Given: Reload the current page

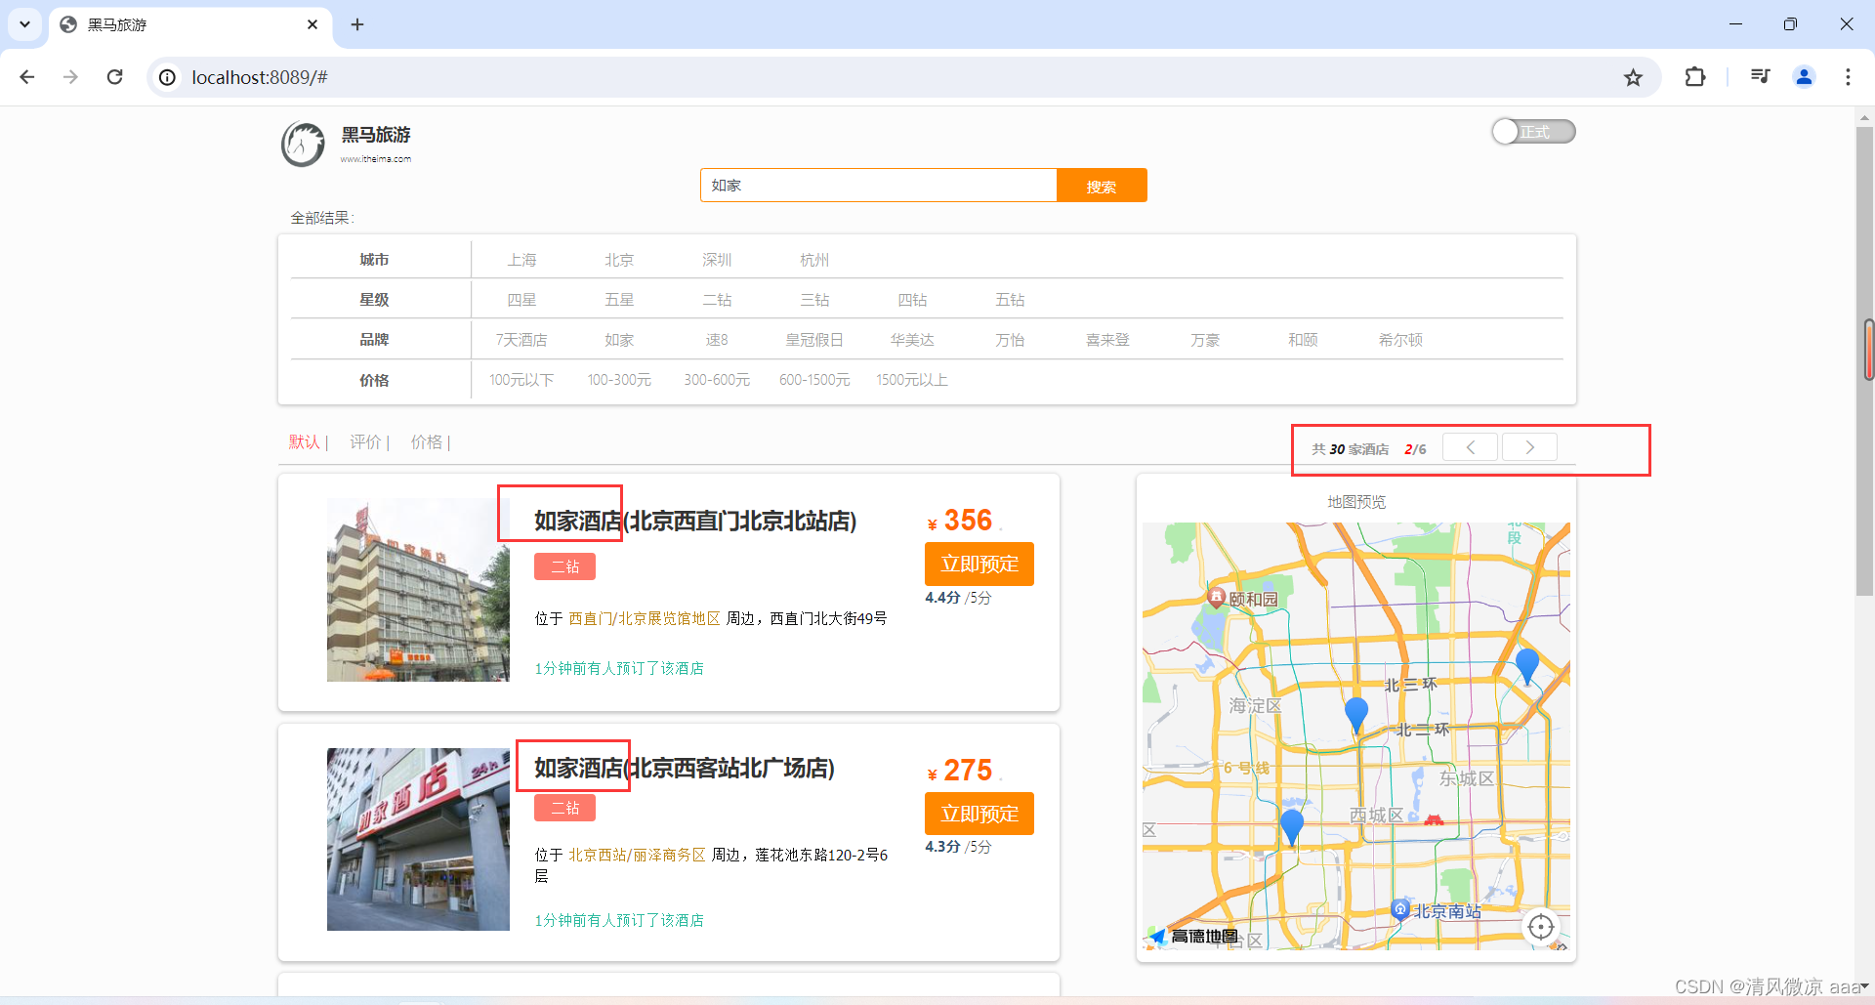Looking at the screenshot, I should click(x=114, y=77).
